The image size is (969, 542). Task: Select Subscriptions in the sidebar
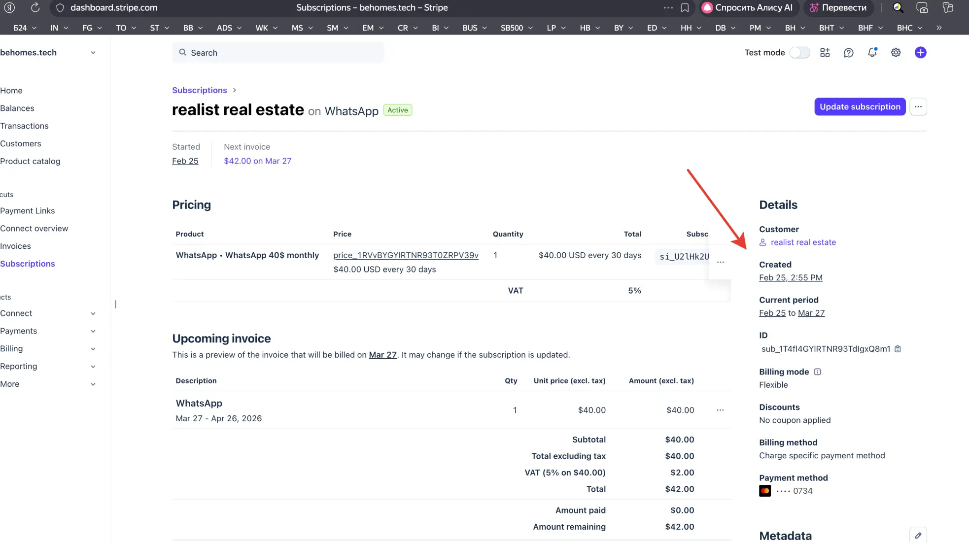pyautogui.click(x=28, y=264)
